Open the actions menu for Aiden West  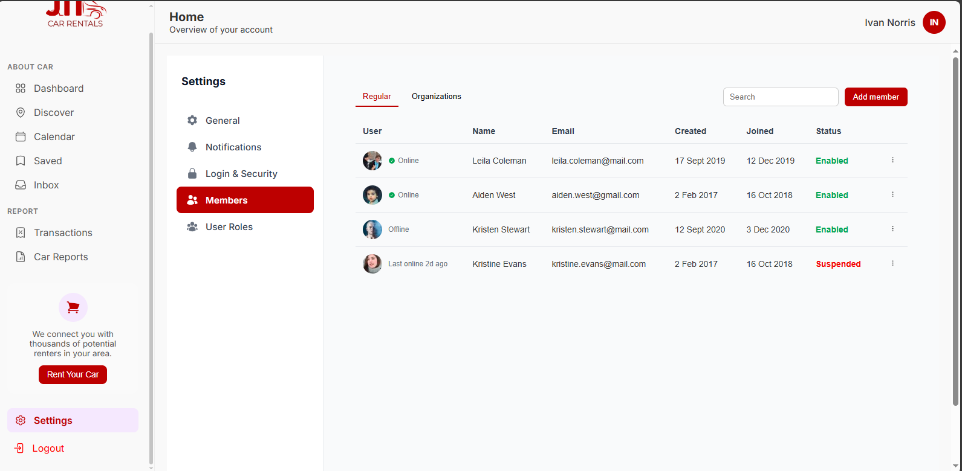[892, 194]
